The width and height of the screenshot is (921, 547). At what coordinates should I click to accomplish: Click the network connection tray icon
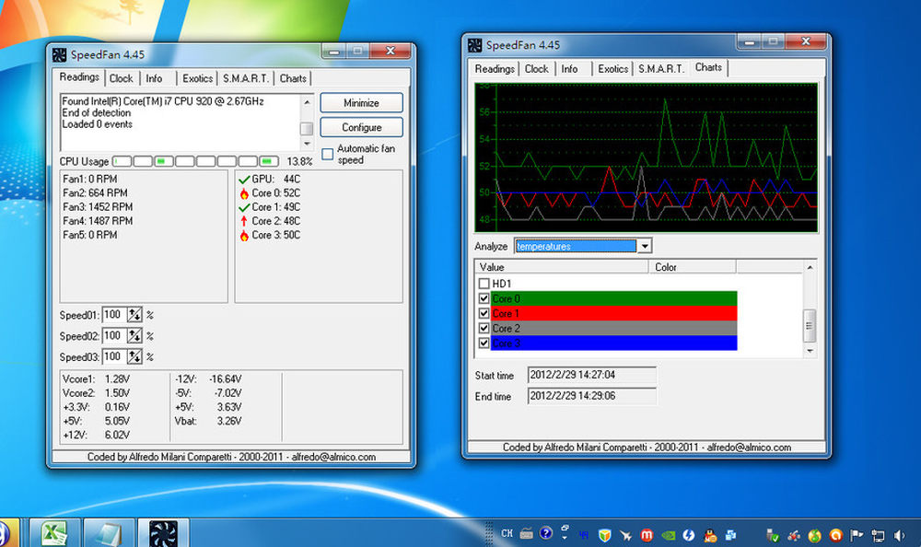click(x=878, y=535)
